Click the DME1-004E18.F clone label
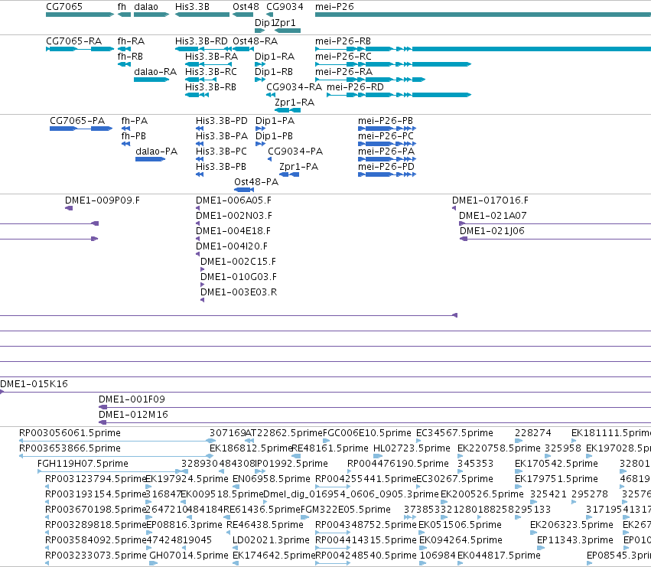The width and height of the screenshot is (651, 567). click(233, 231)
